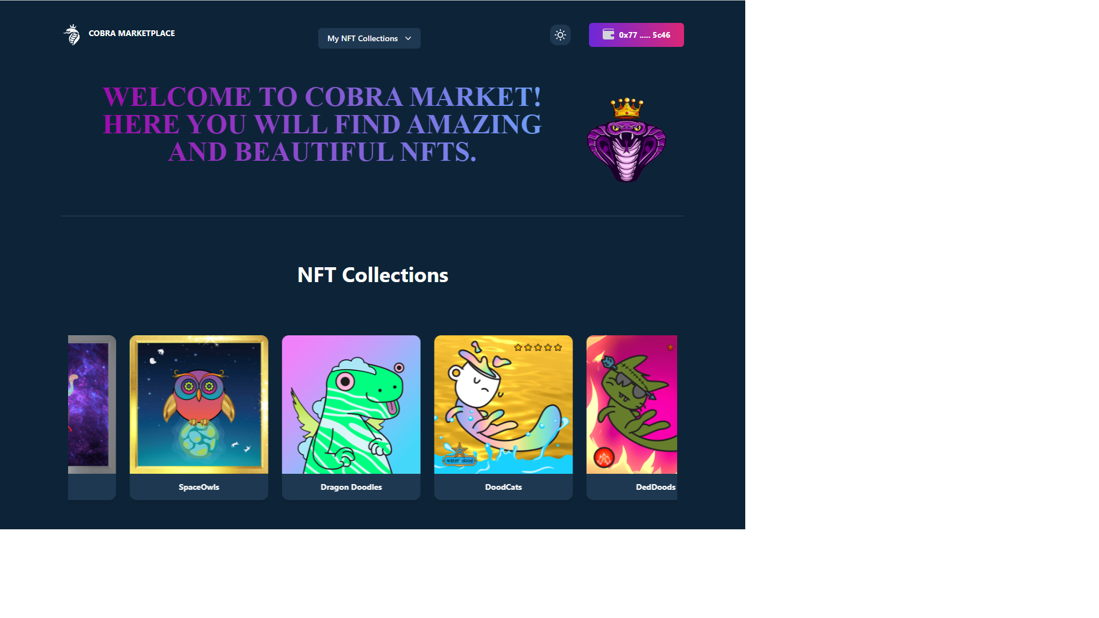Click the wallet icon in address button
This screenshot has width=1099, height=618.
tap(608, 34)
